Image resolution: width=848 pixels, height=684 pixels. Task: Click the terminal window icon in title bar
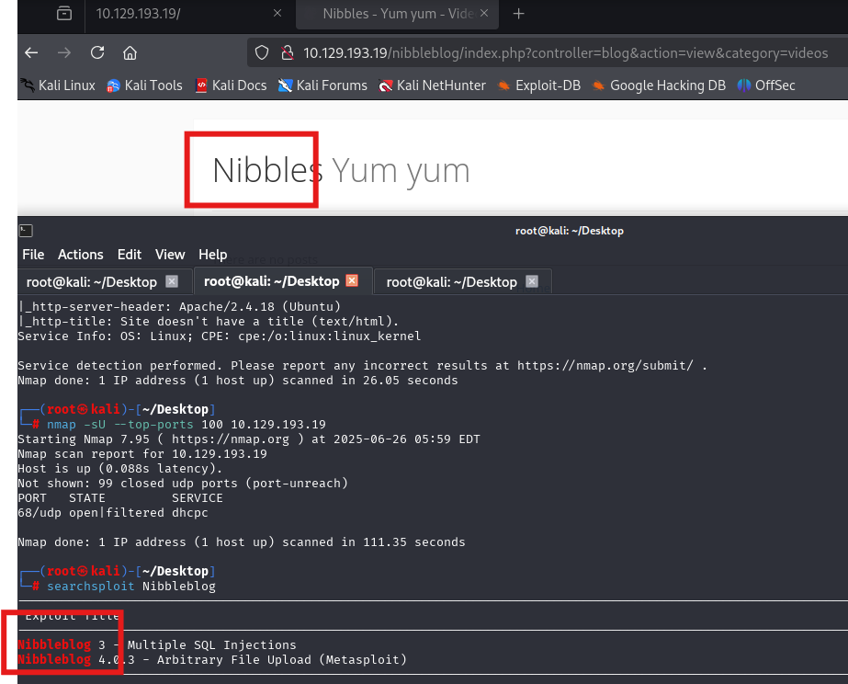pos(26,231)
